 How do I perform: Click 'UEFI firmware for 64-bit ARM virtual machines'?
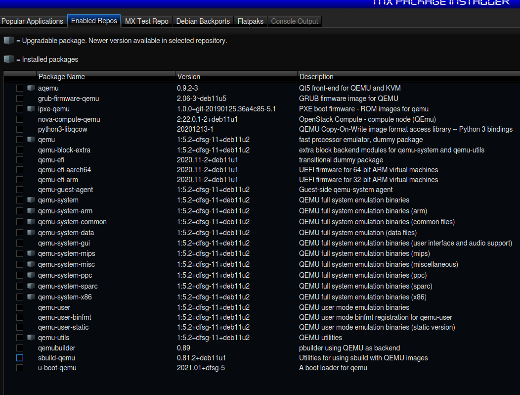[x=368, y=170]
